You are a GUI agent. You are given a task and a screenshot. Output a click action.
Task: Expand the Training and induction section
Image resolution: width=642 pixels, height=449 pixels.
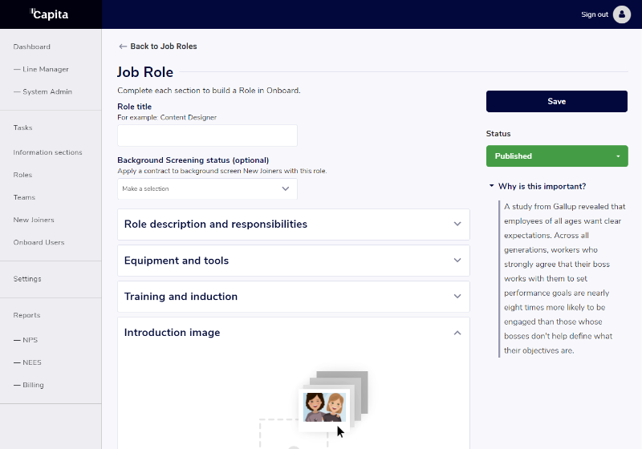click(x=457, y=297)
